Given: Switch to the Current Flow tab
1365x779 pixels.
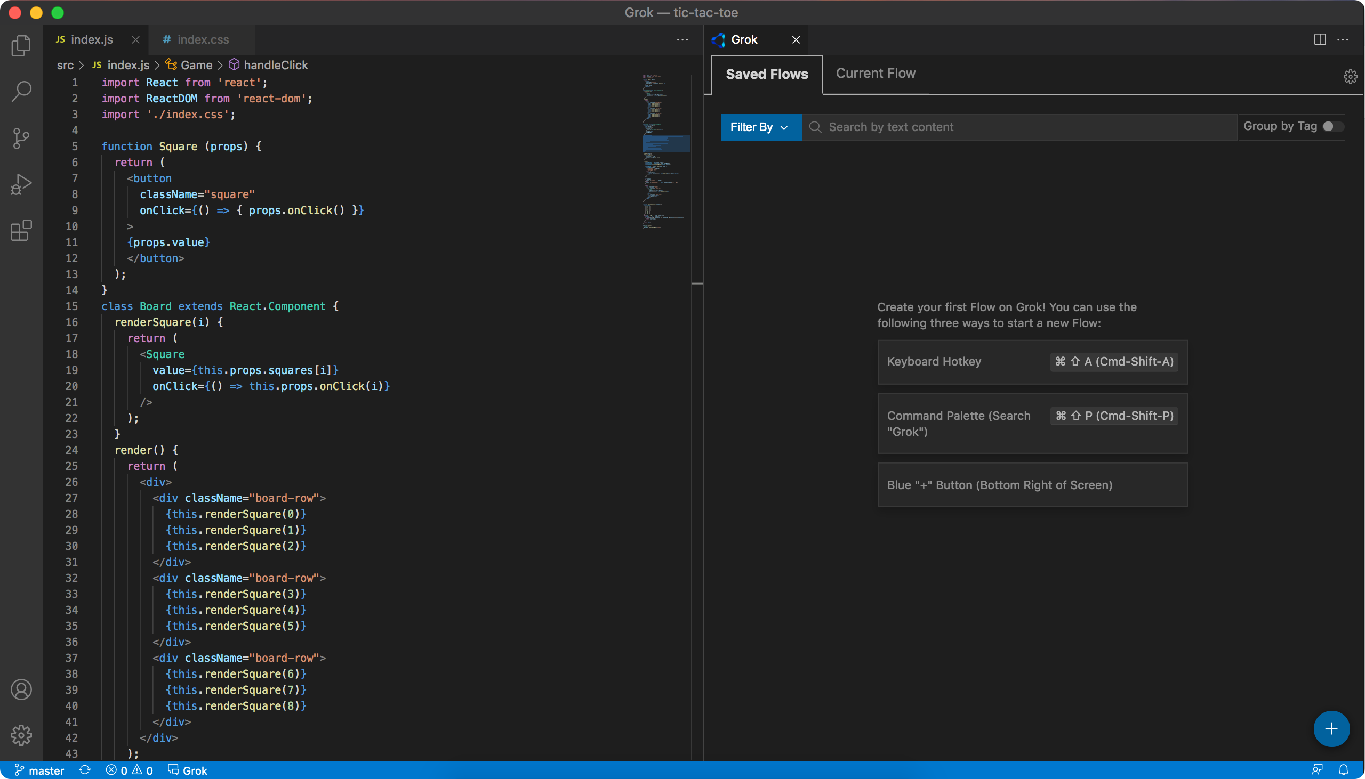Looking at the screenshot, I should (875, 74).
